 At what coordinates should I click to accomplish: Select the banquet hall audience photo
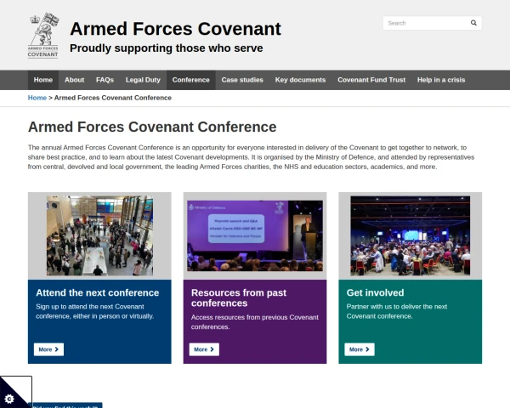coord(410,235)
